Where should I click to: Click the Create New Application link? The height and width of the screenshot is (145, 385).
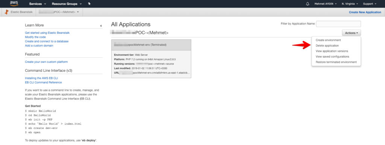click(365, 12)
